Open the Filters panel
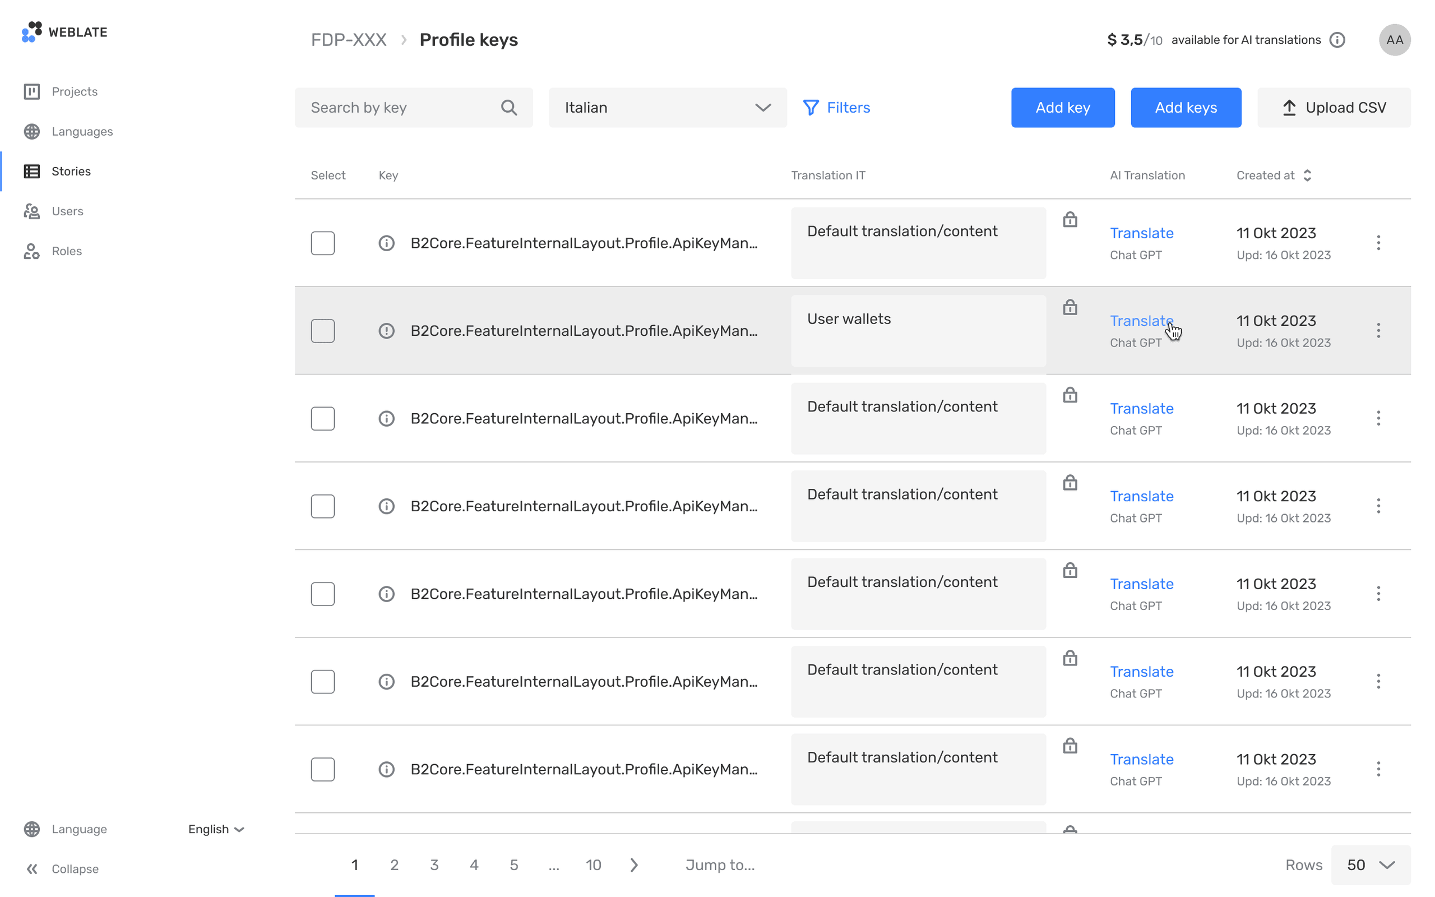1435x897 pixels. tap(837, 108)
